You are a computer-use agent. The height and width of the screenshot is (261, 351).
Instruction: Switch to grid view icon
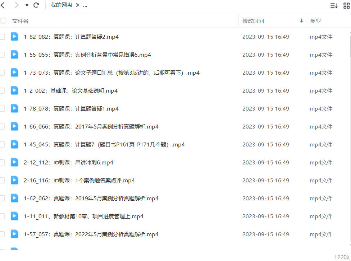(x=347, y=6)
